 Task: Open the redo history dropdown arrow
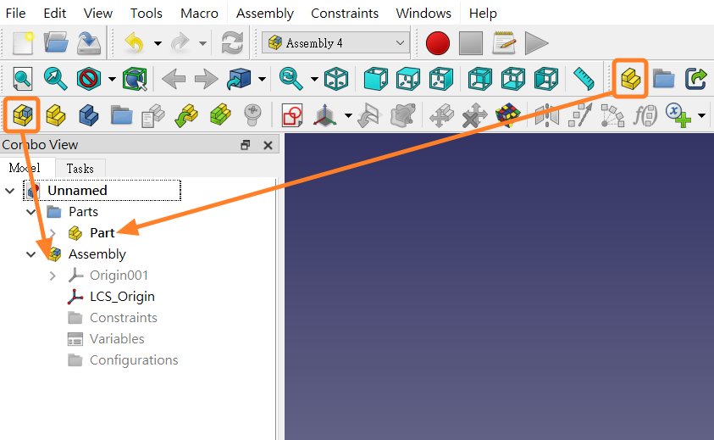pyautogui.click(x=203, y=44)
